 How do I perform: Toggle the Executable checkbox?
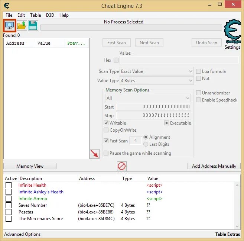click(x=166, y=123)
